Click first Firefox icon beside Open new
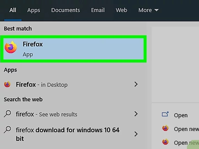The width and height of the screenshot is (199, 149). click(165, 128)
